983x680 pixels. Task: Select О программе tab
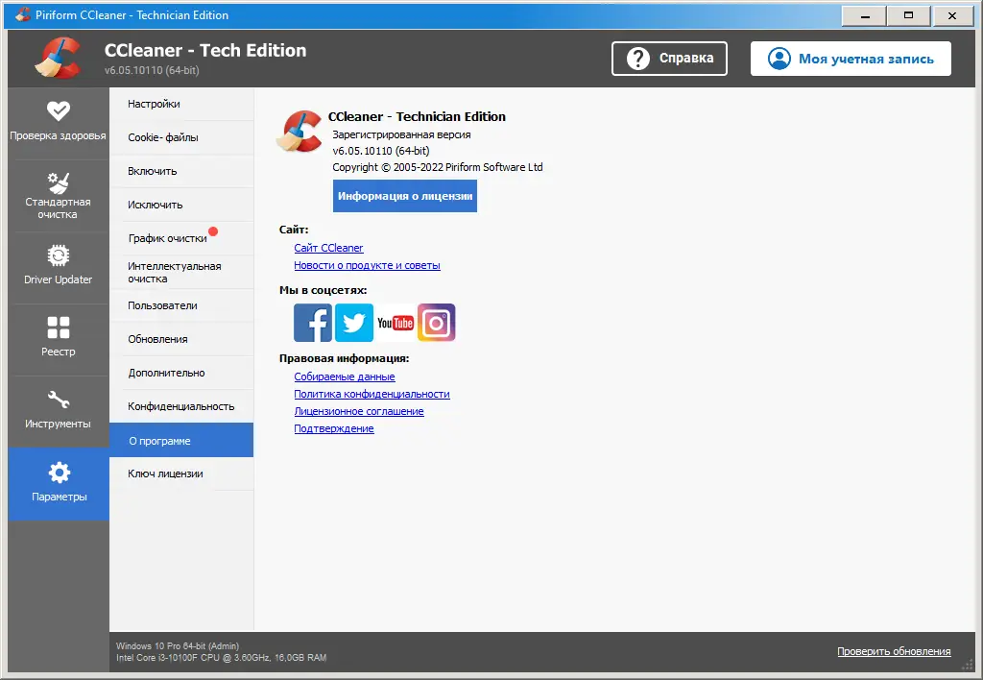tap(181, 441)
